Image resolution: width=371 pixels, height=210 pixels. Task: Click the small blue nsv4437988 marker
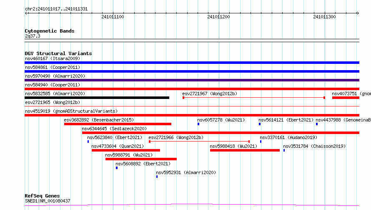317,124
